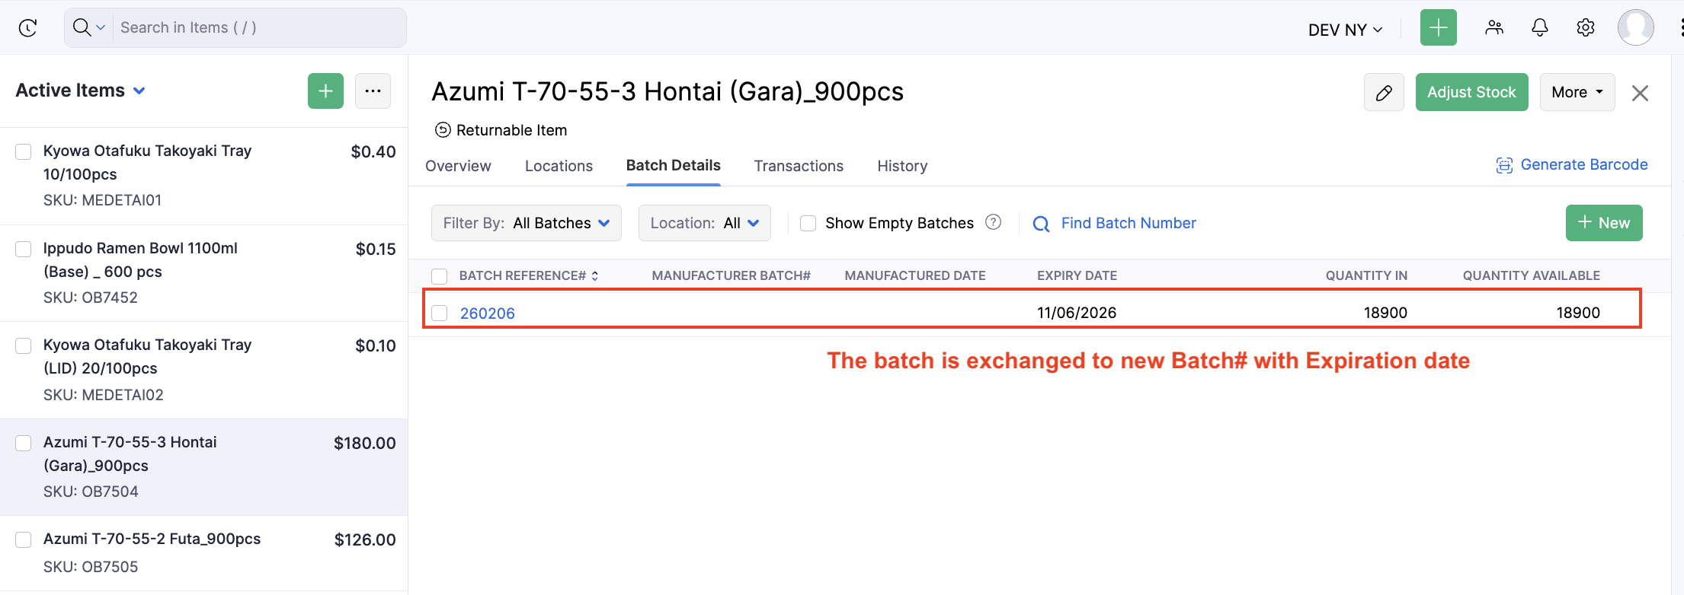Focus the Search in Items field
Image resolution: width=1684 pixels, height=595 pixels.
259,28
